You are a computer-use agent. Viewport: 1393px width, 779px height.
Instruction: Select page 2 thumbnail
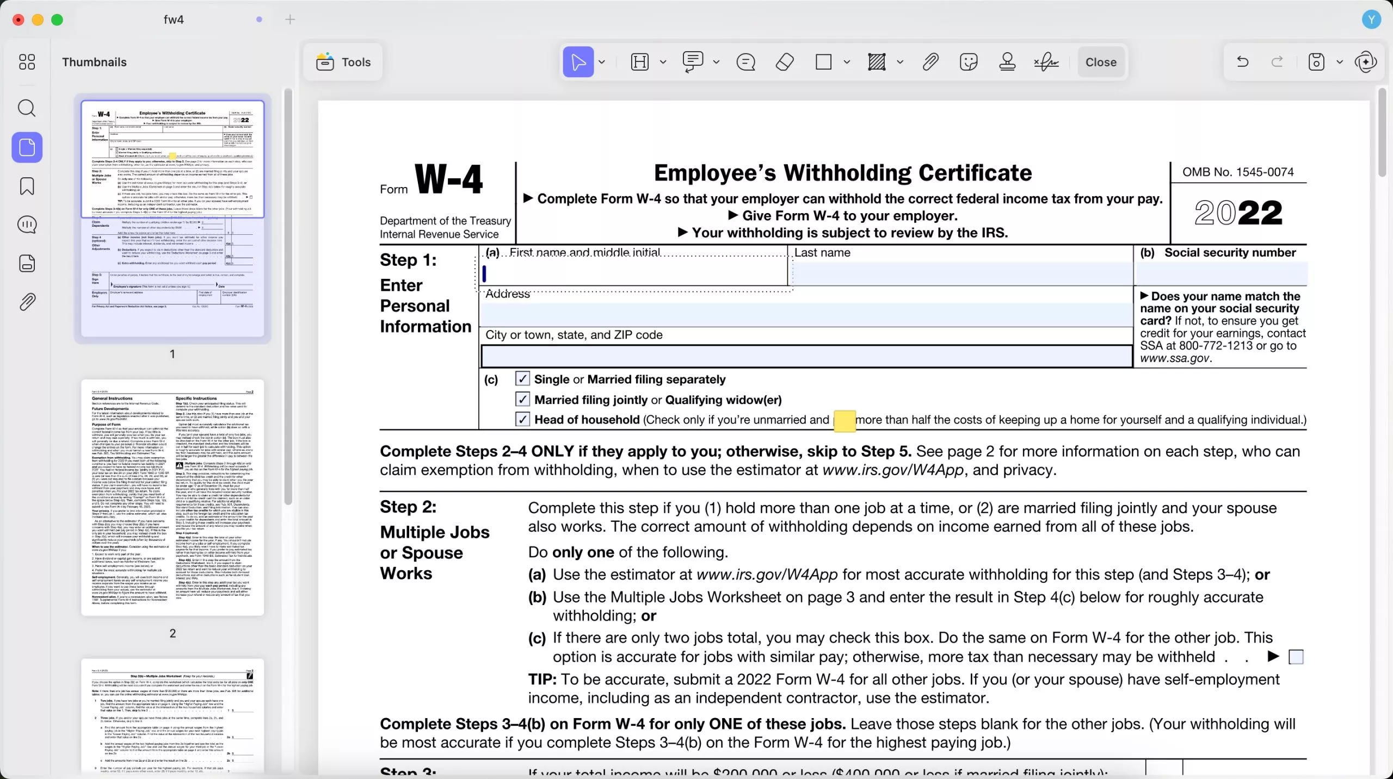[x=172, y=497]
